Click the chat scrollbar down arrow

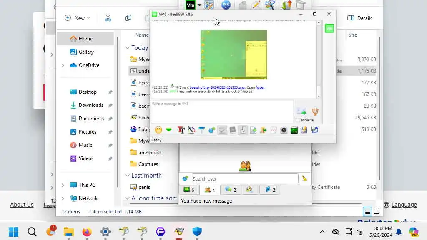(319, 96)
